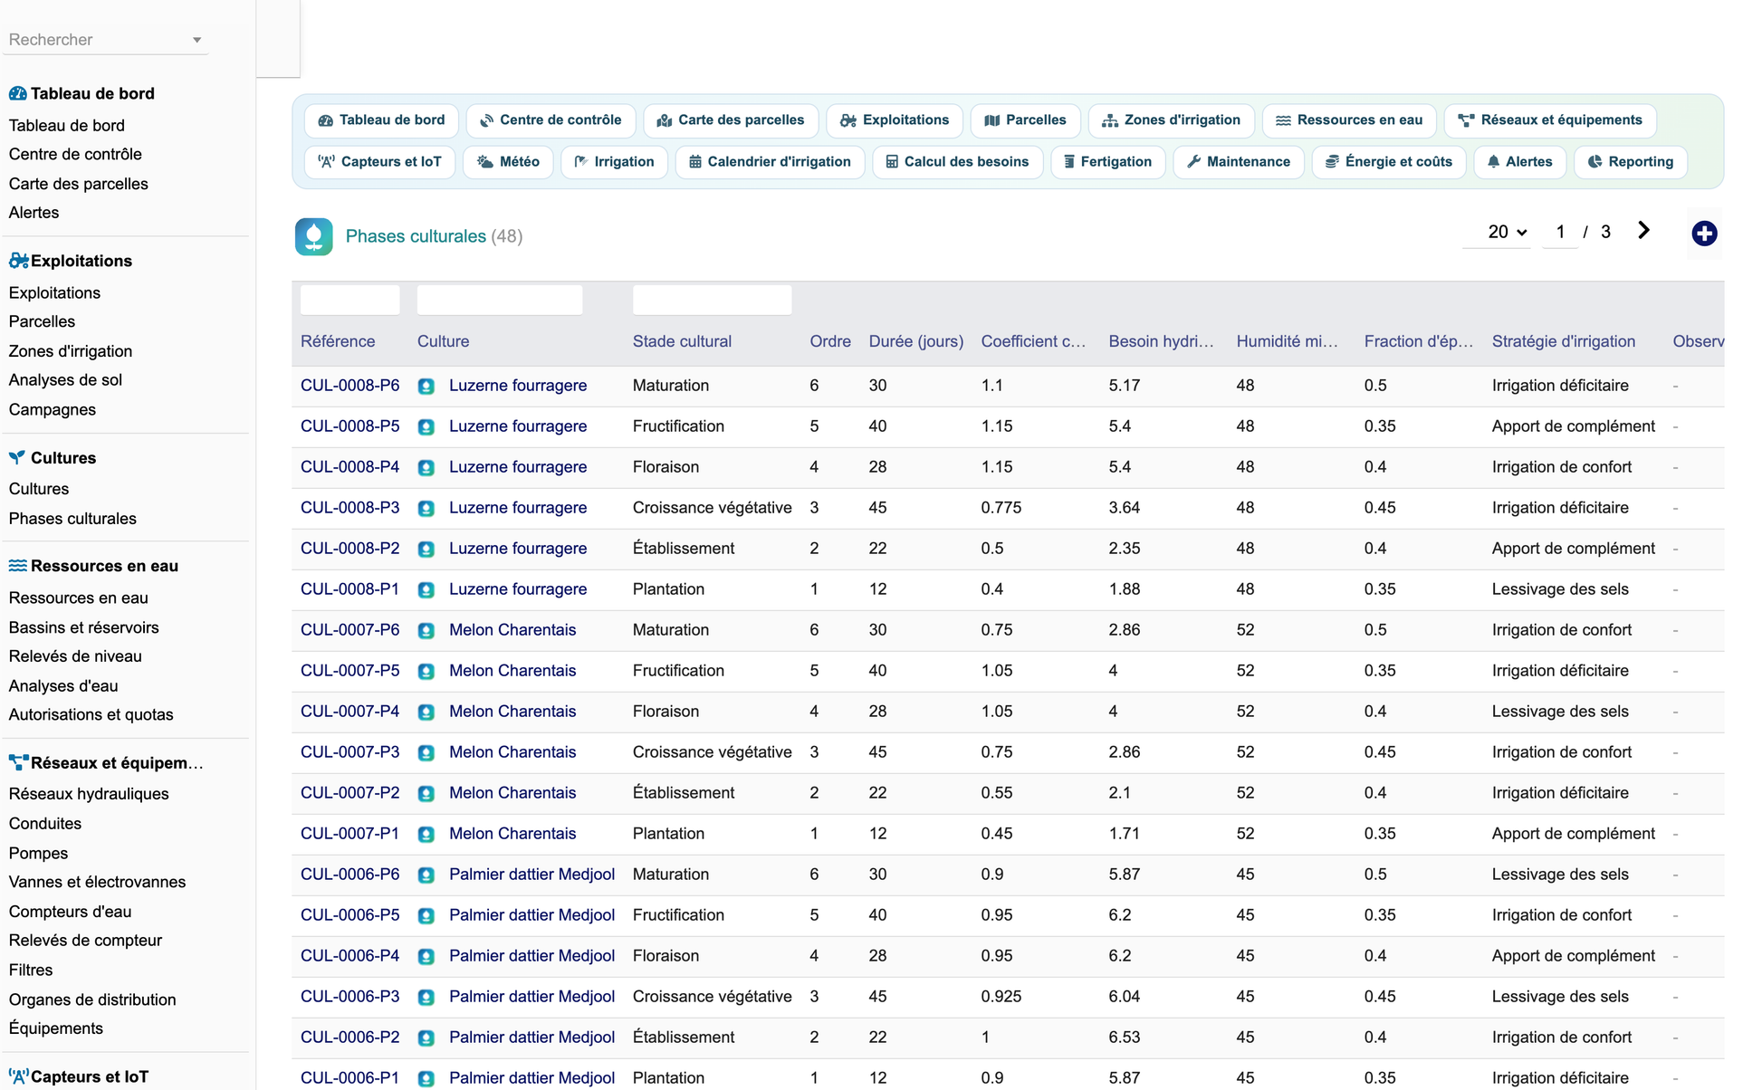Open Irrigation top tab
Image resolution: width=1762 pixels, height=1090 pixels.
pyautogui.click(x=615, y=162)
